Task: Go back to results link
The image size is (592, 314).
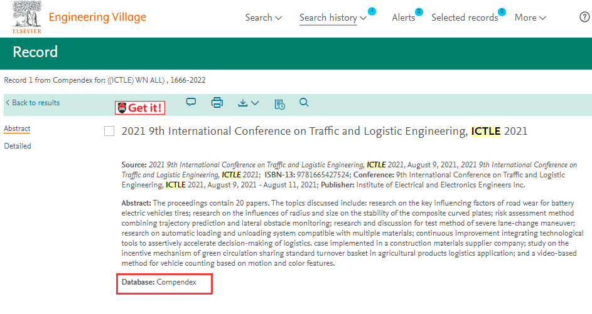Action: click(x=33, y=103)
